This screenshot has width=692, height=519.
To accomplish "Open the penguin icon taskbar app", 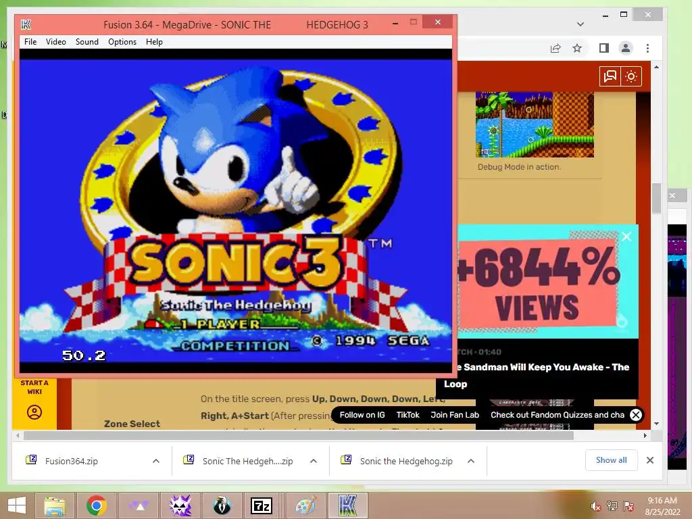I will click(x=222, y=505).
